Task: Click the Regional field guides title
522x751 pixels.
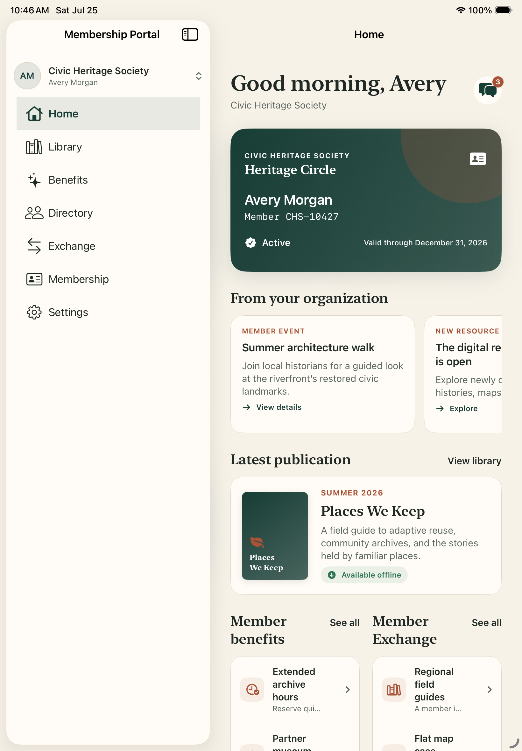Action: [434, 684]
